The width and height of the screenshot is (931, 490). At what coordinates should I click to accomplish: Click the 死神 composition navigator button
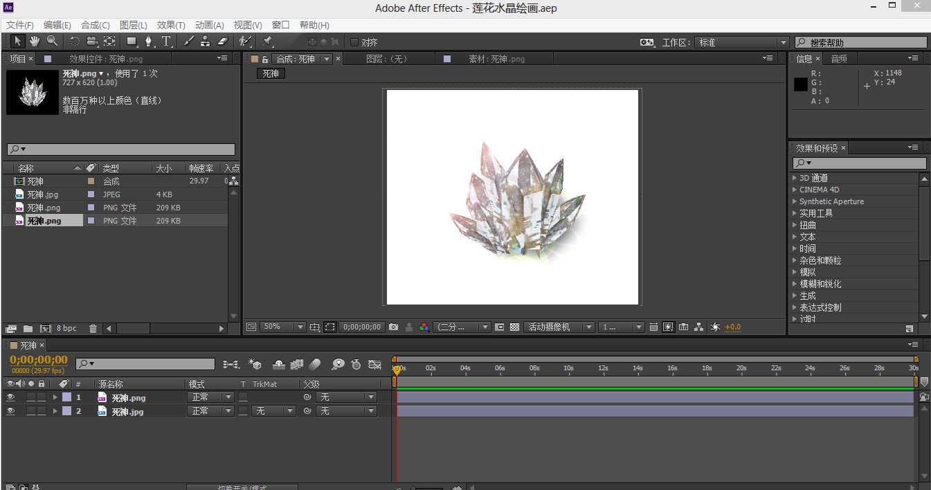coord(271,73)
